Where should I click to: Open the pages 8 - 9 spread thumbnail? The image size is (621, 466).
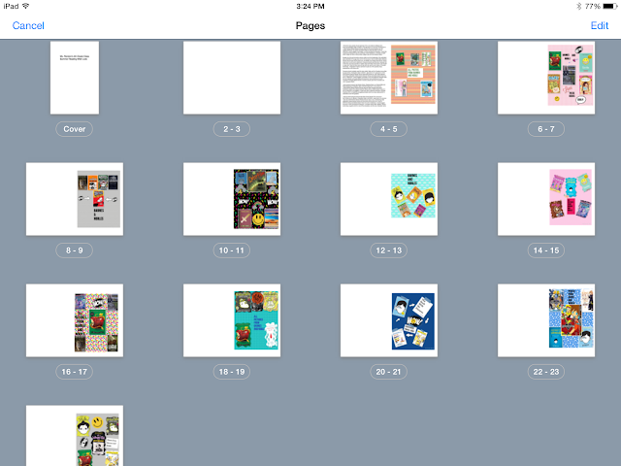75,199
